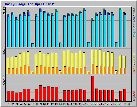Click the 29349 axis value
137x107 pixels.
coord(4,12)
